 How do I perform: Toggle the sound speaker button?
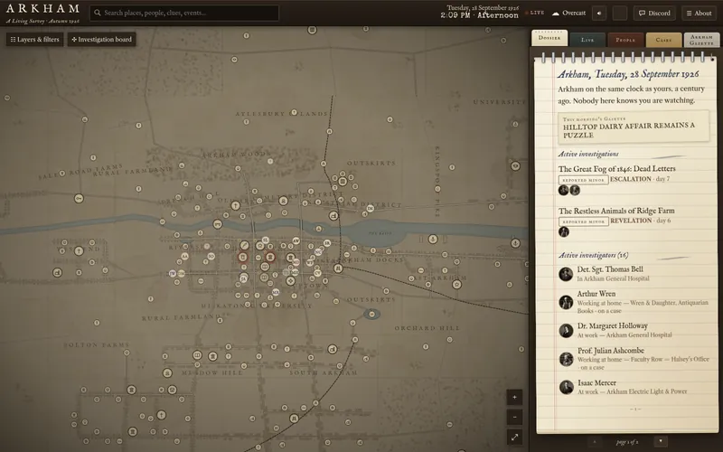click(599, 13)
